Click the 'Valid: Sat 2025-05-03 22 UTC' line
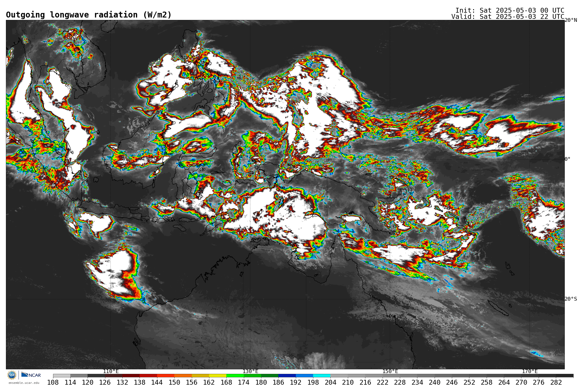This screenshot has width=582, height=386. click(x=508, y=17)
